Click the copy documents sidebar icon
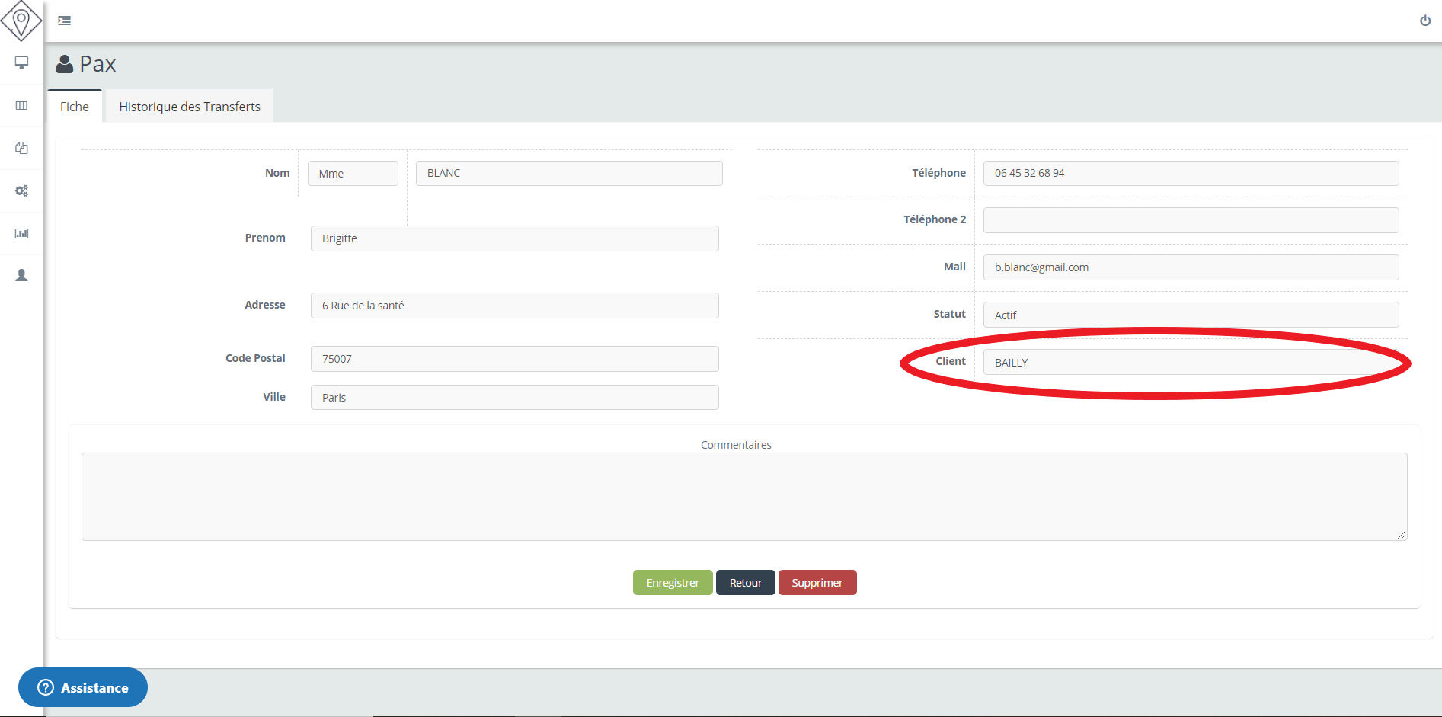Screen dimensions: 1442x717 tap(21, 148)
